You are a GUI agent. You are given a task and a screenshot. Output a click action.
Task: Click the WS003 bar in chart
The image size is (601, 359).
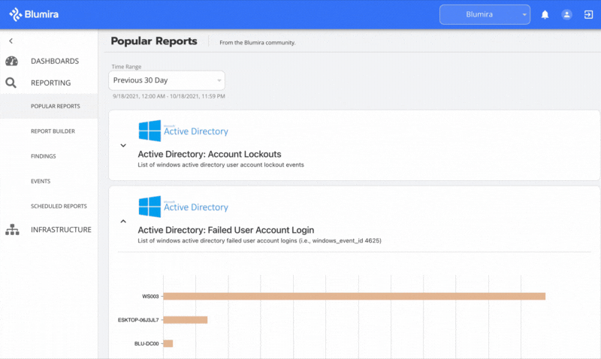[x=354, y=296]
